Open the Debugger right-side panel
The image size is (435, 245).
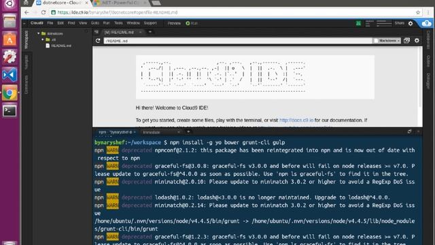tap(428, 81)
